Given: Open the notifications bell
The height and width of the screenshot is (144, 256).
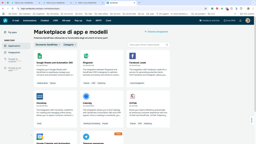Looking at the screenshot, I should pos(240,20).
